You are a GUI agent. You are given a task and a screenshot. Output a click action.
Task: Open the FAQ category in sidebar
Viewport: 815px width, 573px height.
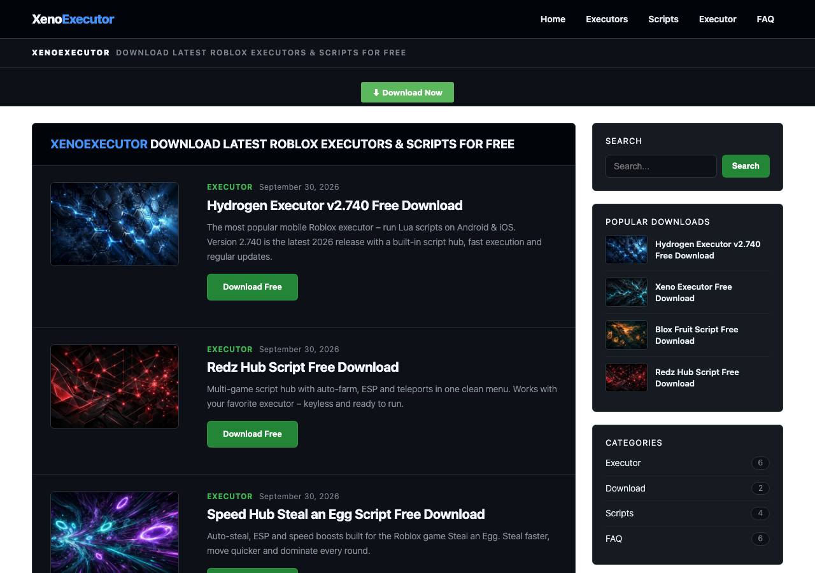(614, 539)
